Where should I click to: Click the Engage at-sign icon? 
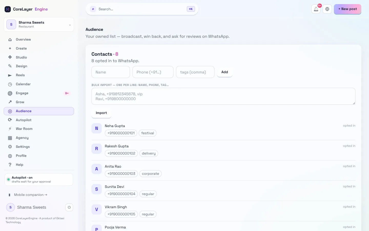click(10, 93)
